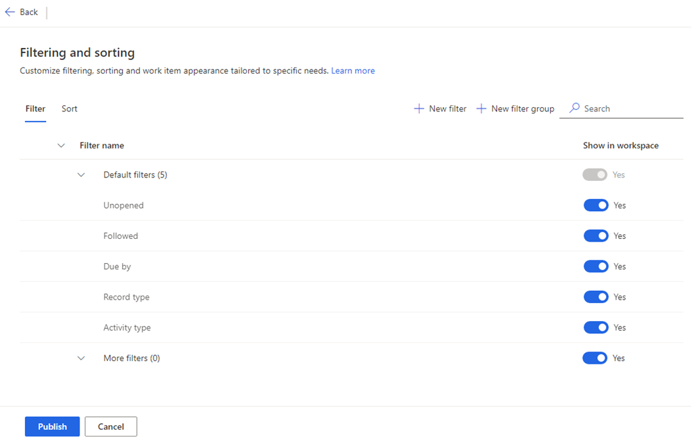Screen dimensions: 691x444
Task: Turn off the Followed filter toggle
Action: pyautogui.click(x=596, y=235)
